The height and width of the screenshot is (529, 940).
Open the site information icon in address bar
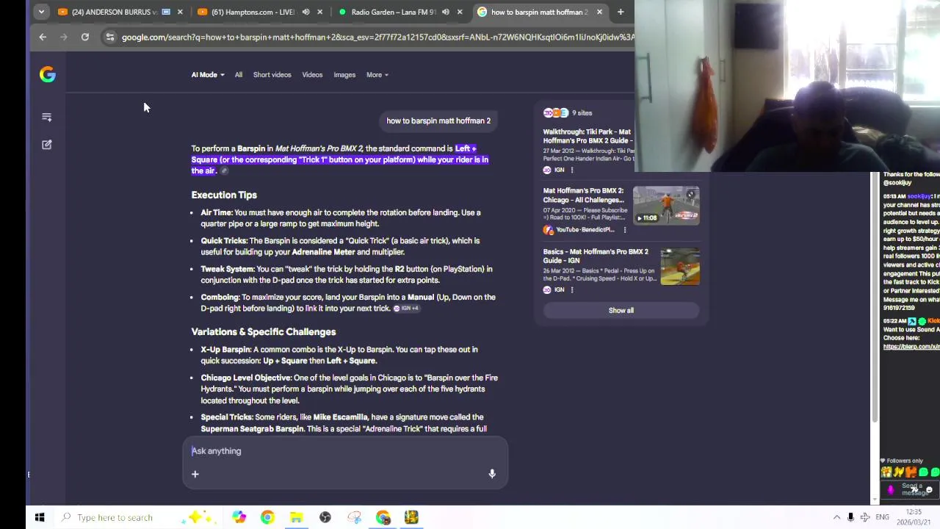point(109,37)
